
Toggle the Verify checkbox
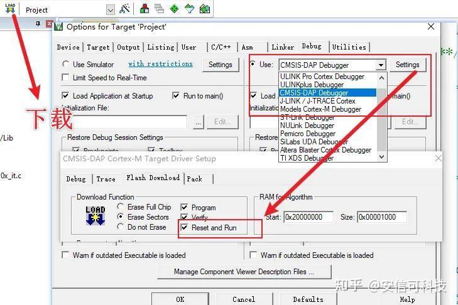point(184,217)
